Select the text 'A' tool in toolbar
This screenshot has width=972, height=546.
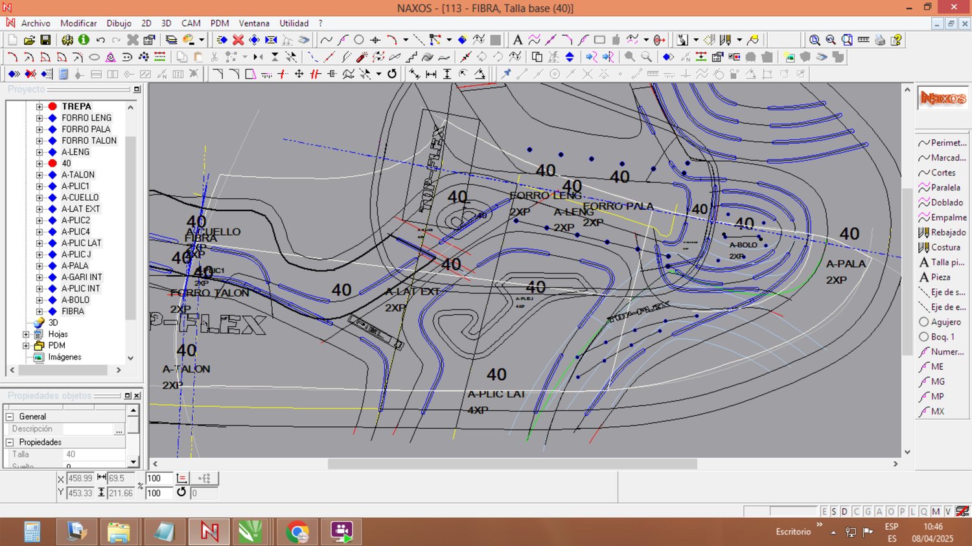point(517,40)
